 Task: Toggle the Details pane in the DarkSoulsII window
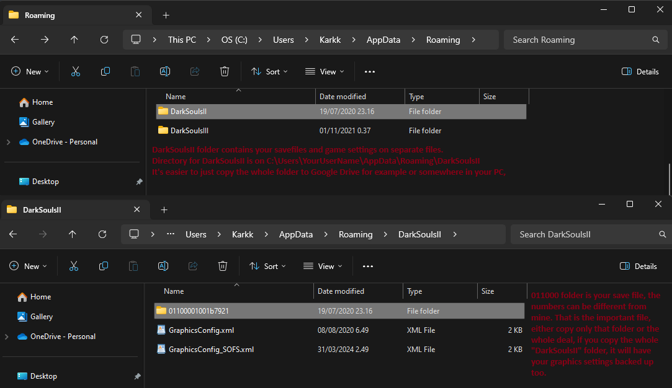[x=638, y=266]
